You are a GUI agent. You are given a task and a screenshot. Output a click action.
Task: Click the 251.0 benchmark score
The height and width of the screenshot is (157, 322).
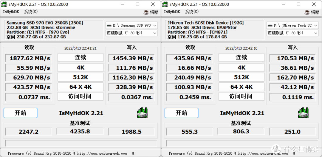292,132
